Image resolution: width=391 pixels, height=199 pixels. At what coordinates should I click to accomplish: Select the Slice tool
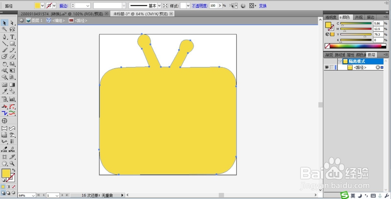pyautogui.click(x=12, y=157)
